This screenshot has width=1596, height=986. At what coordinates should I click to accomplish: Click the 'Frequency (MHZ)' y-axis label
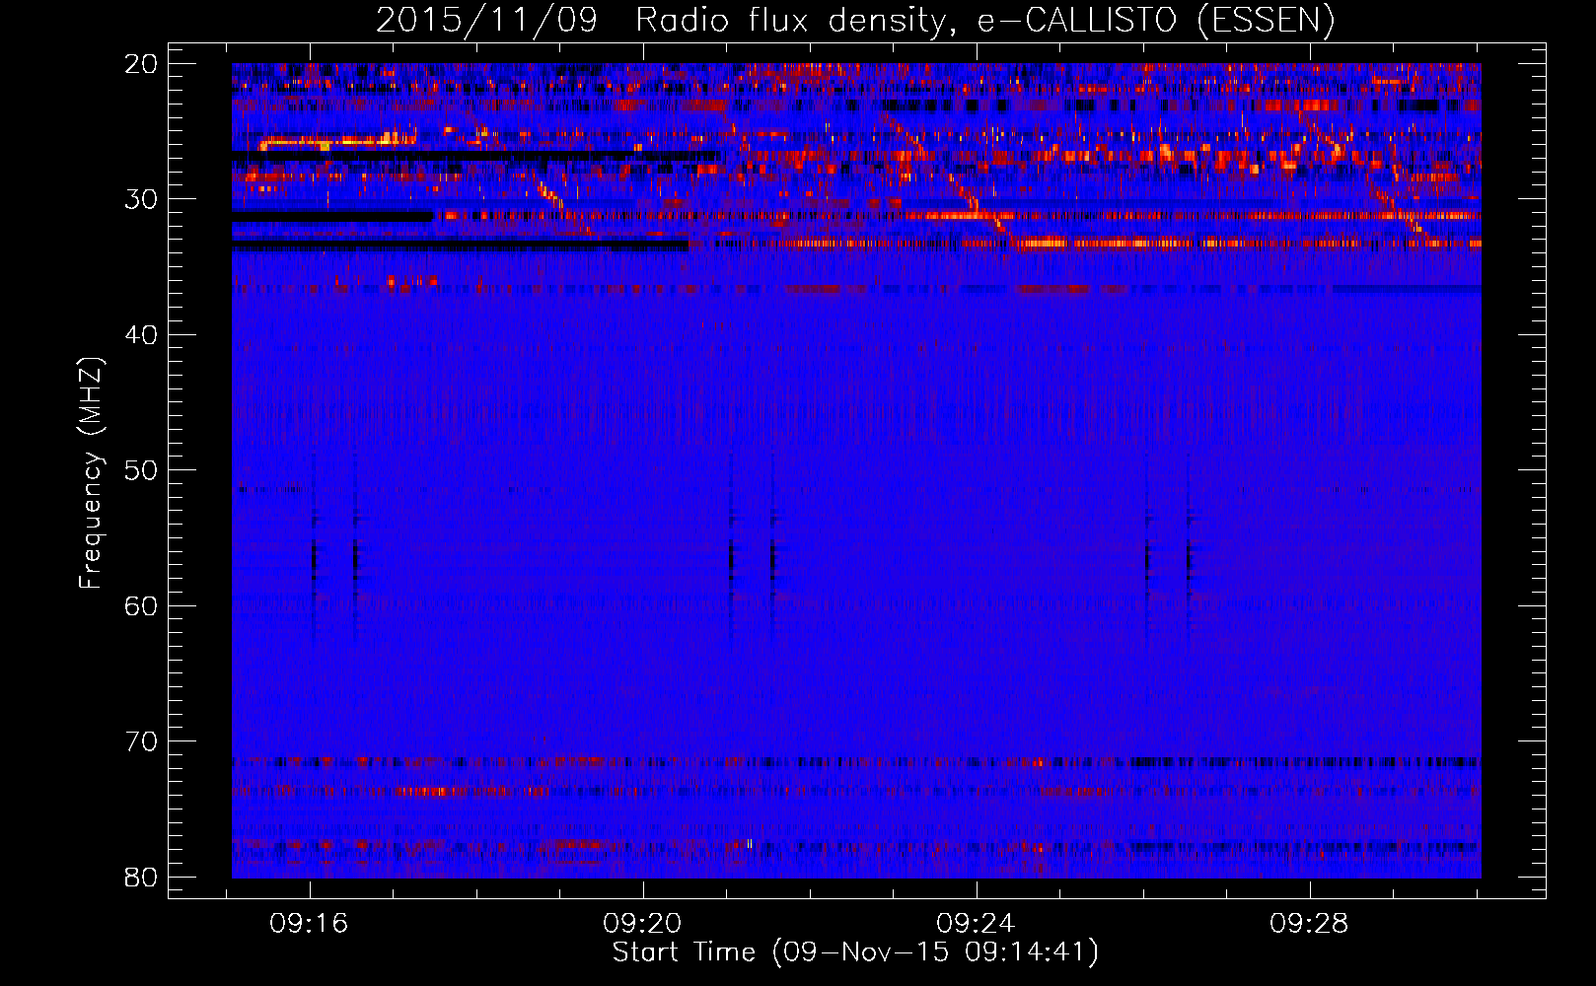[91, 473]
